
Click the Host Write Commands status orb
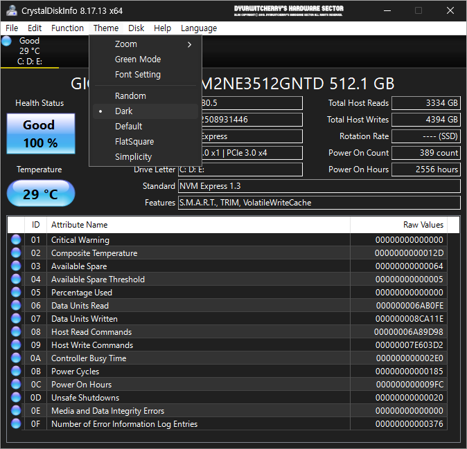pyautogui.click(x=16, y=345)
